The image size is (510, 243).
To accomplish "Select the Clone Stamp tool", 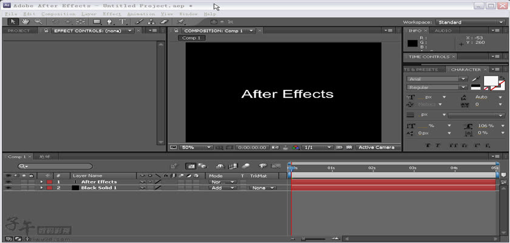I will click(151, 22).
